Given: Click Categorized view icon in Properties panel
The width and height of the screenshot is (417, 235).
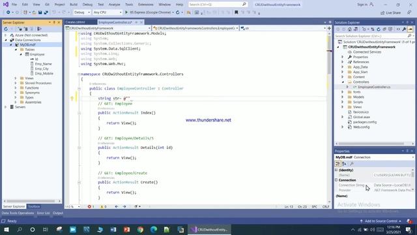Looking at the screenshot, I should point(338,164).
